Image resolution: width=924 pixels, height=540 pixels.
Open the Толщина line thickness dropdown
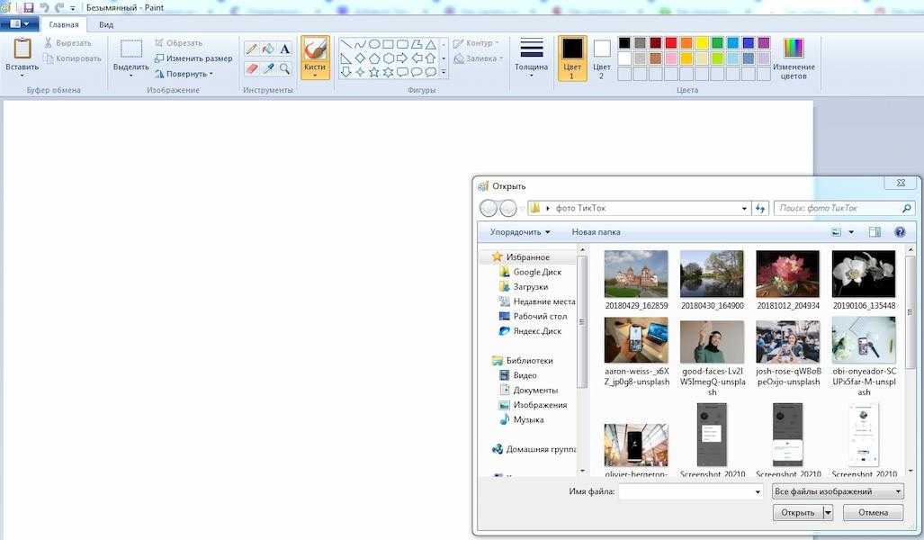(x=531, y=56)
